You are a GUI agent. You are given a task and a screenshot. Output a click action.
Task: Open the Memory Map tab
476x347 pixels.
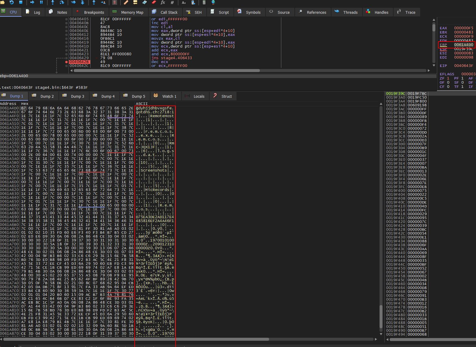(128, 12)
